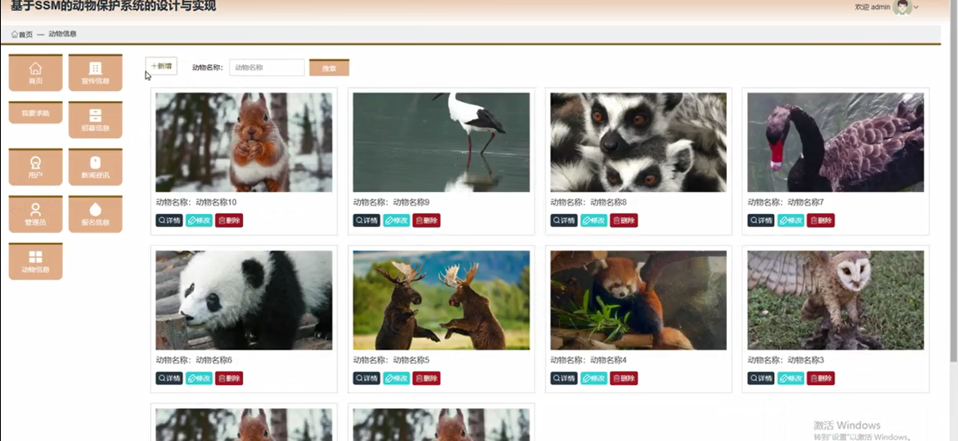Click 修改 for 动物名称7
958x441 pixels.
pos(791,220)
